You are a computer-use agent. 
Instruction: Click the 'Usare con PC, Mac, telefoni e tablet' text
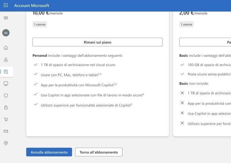point(71,75)
